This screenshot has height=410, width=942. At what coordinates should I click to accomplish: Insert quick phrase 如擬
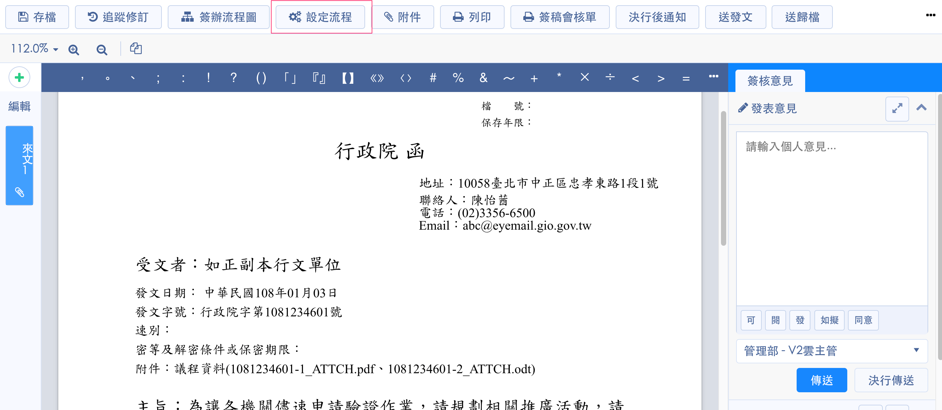click(x=829, y=320)
